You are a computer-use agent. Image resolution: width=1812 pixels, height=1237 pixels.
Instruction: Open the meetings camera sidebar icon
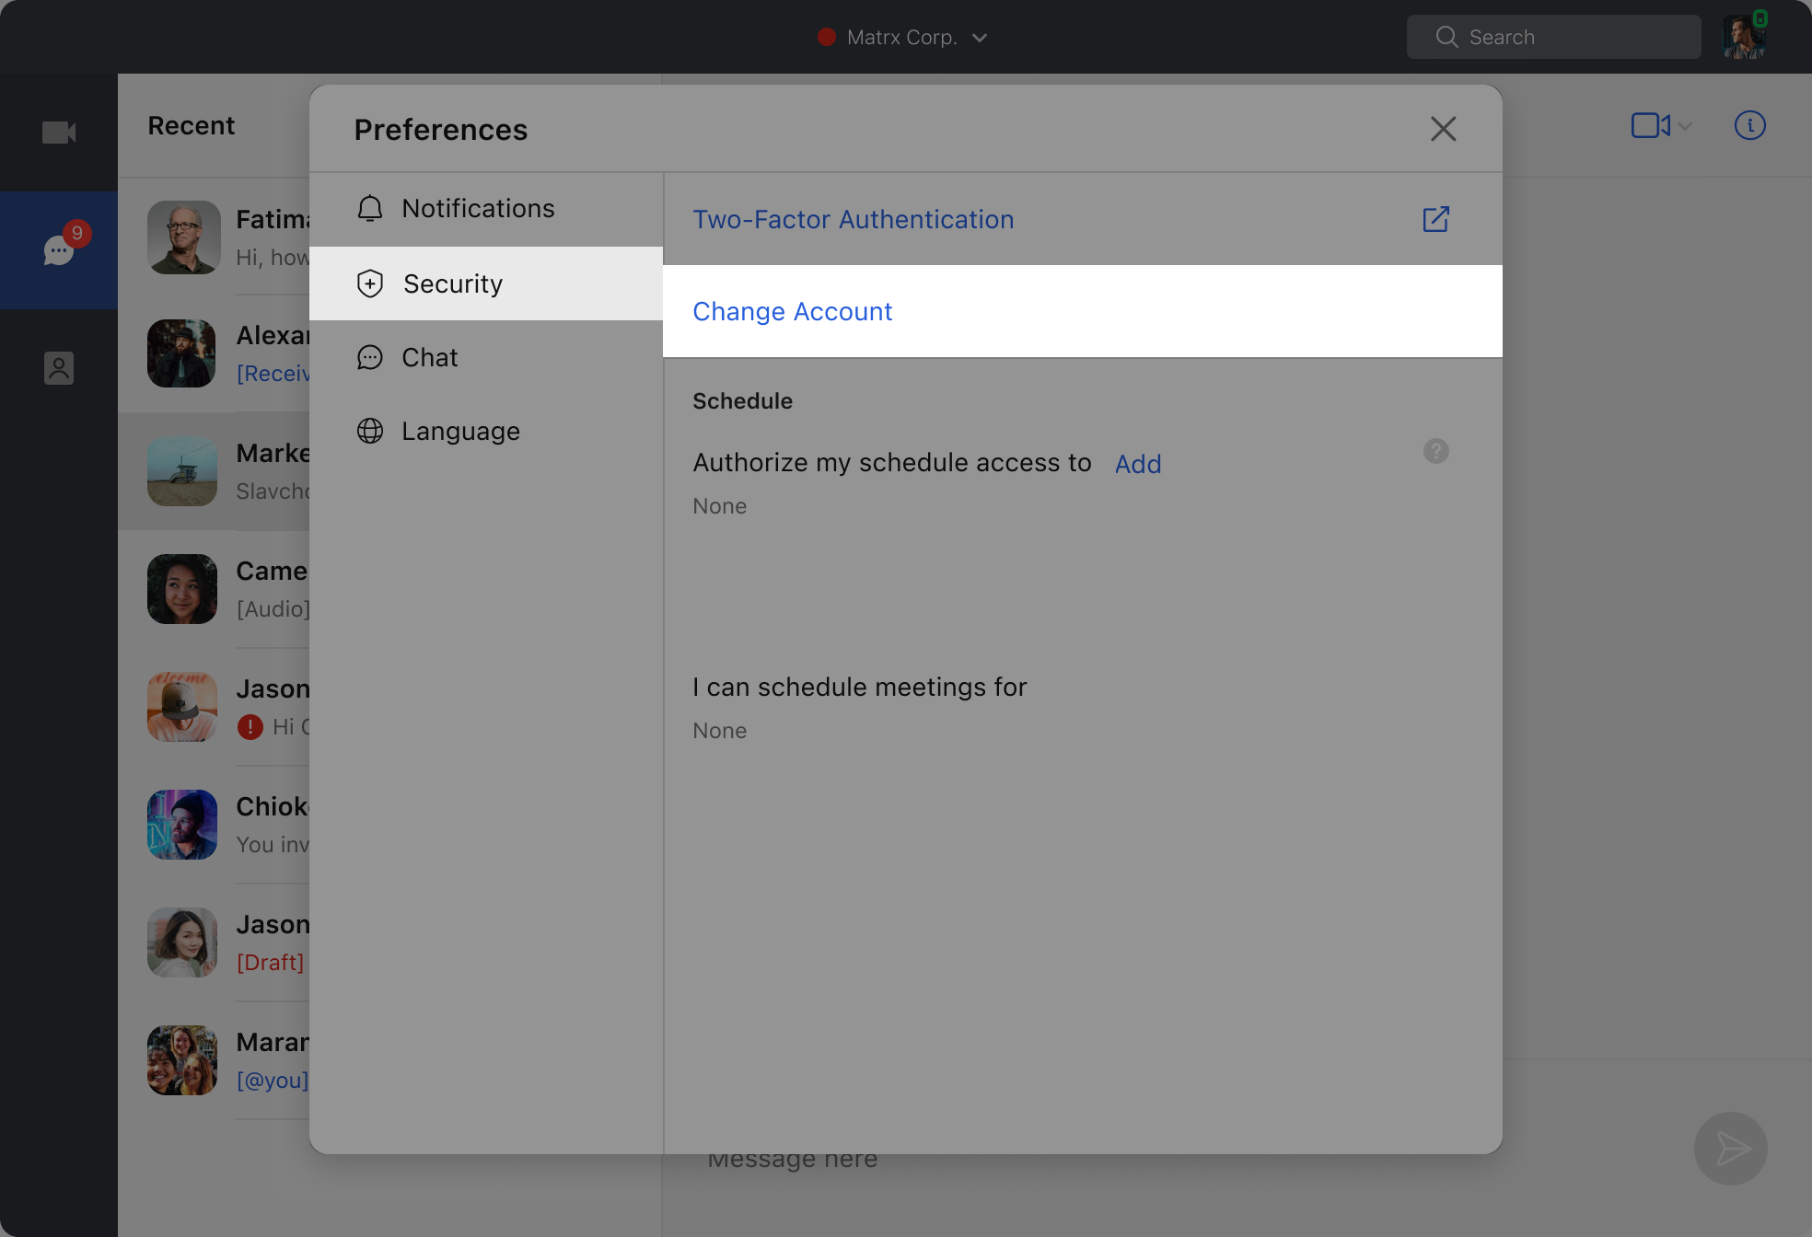(59, 133)
